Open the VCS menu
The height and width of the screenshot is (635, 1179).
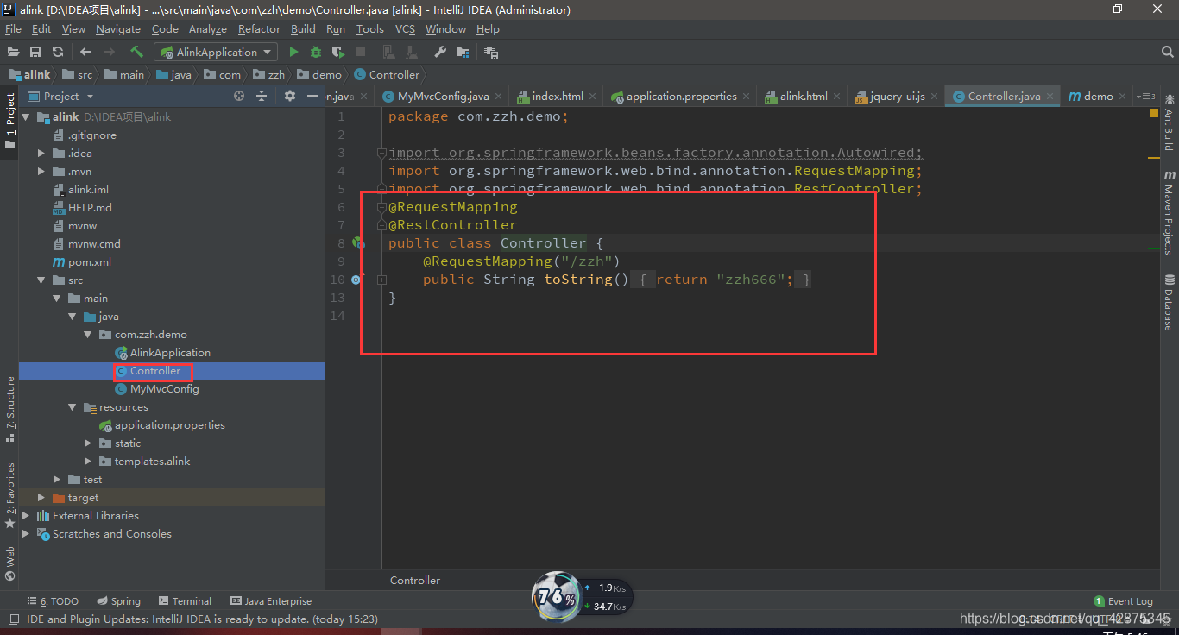pos(405,28)
